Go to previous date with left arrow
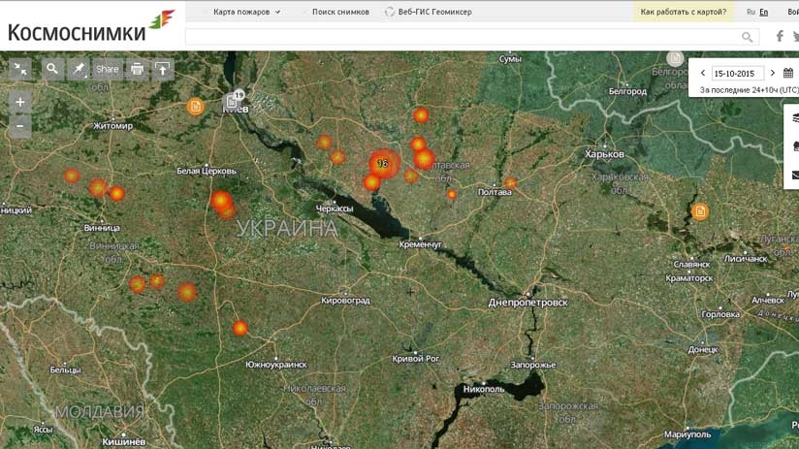 (x=703, y=73)
